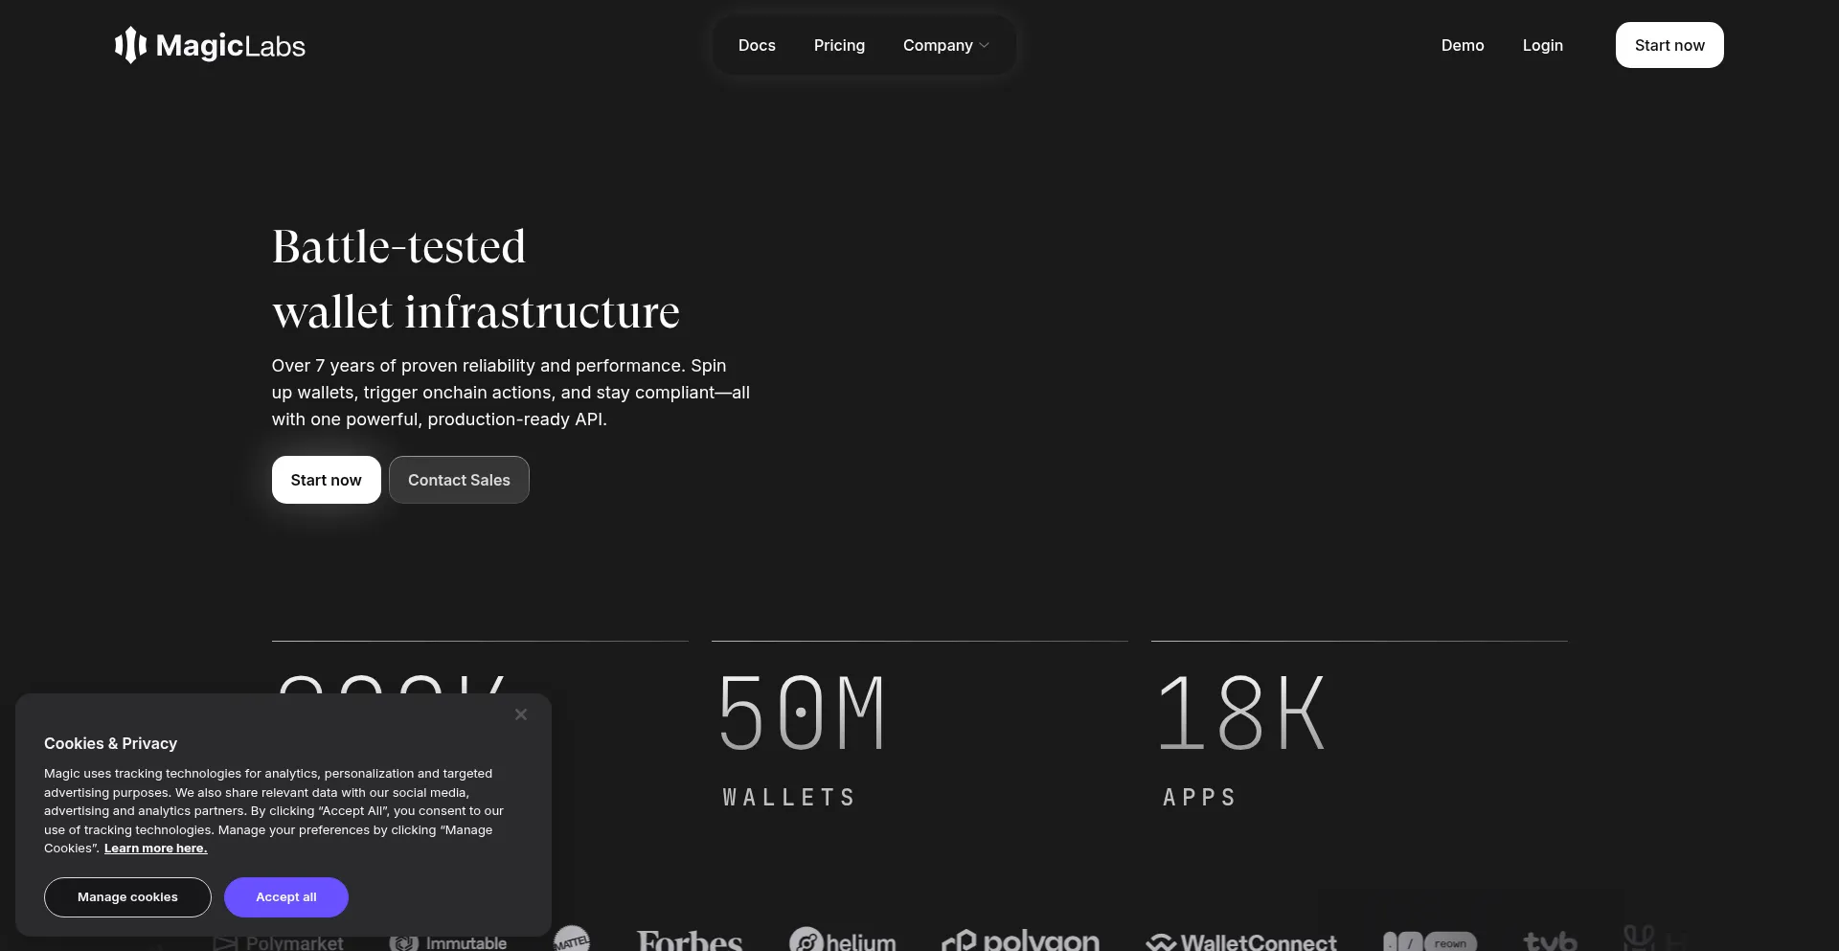Click the MagicLabs logo icon
1839x951 pixels.
tap(130, 45)
